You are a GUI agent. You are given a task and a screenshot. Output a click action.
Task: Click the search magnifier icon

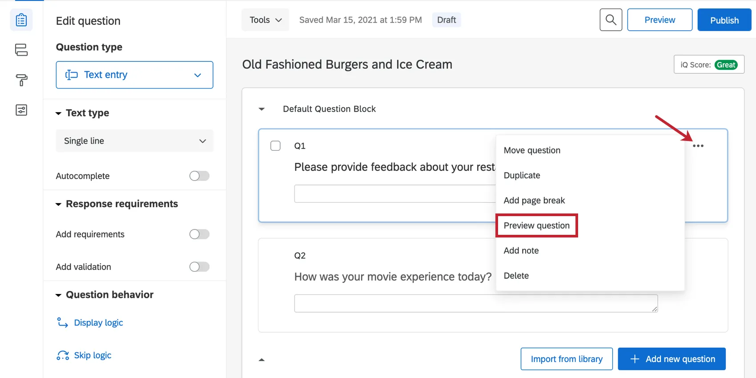click(611, 20)
